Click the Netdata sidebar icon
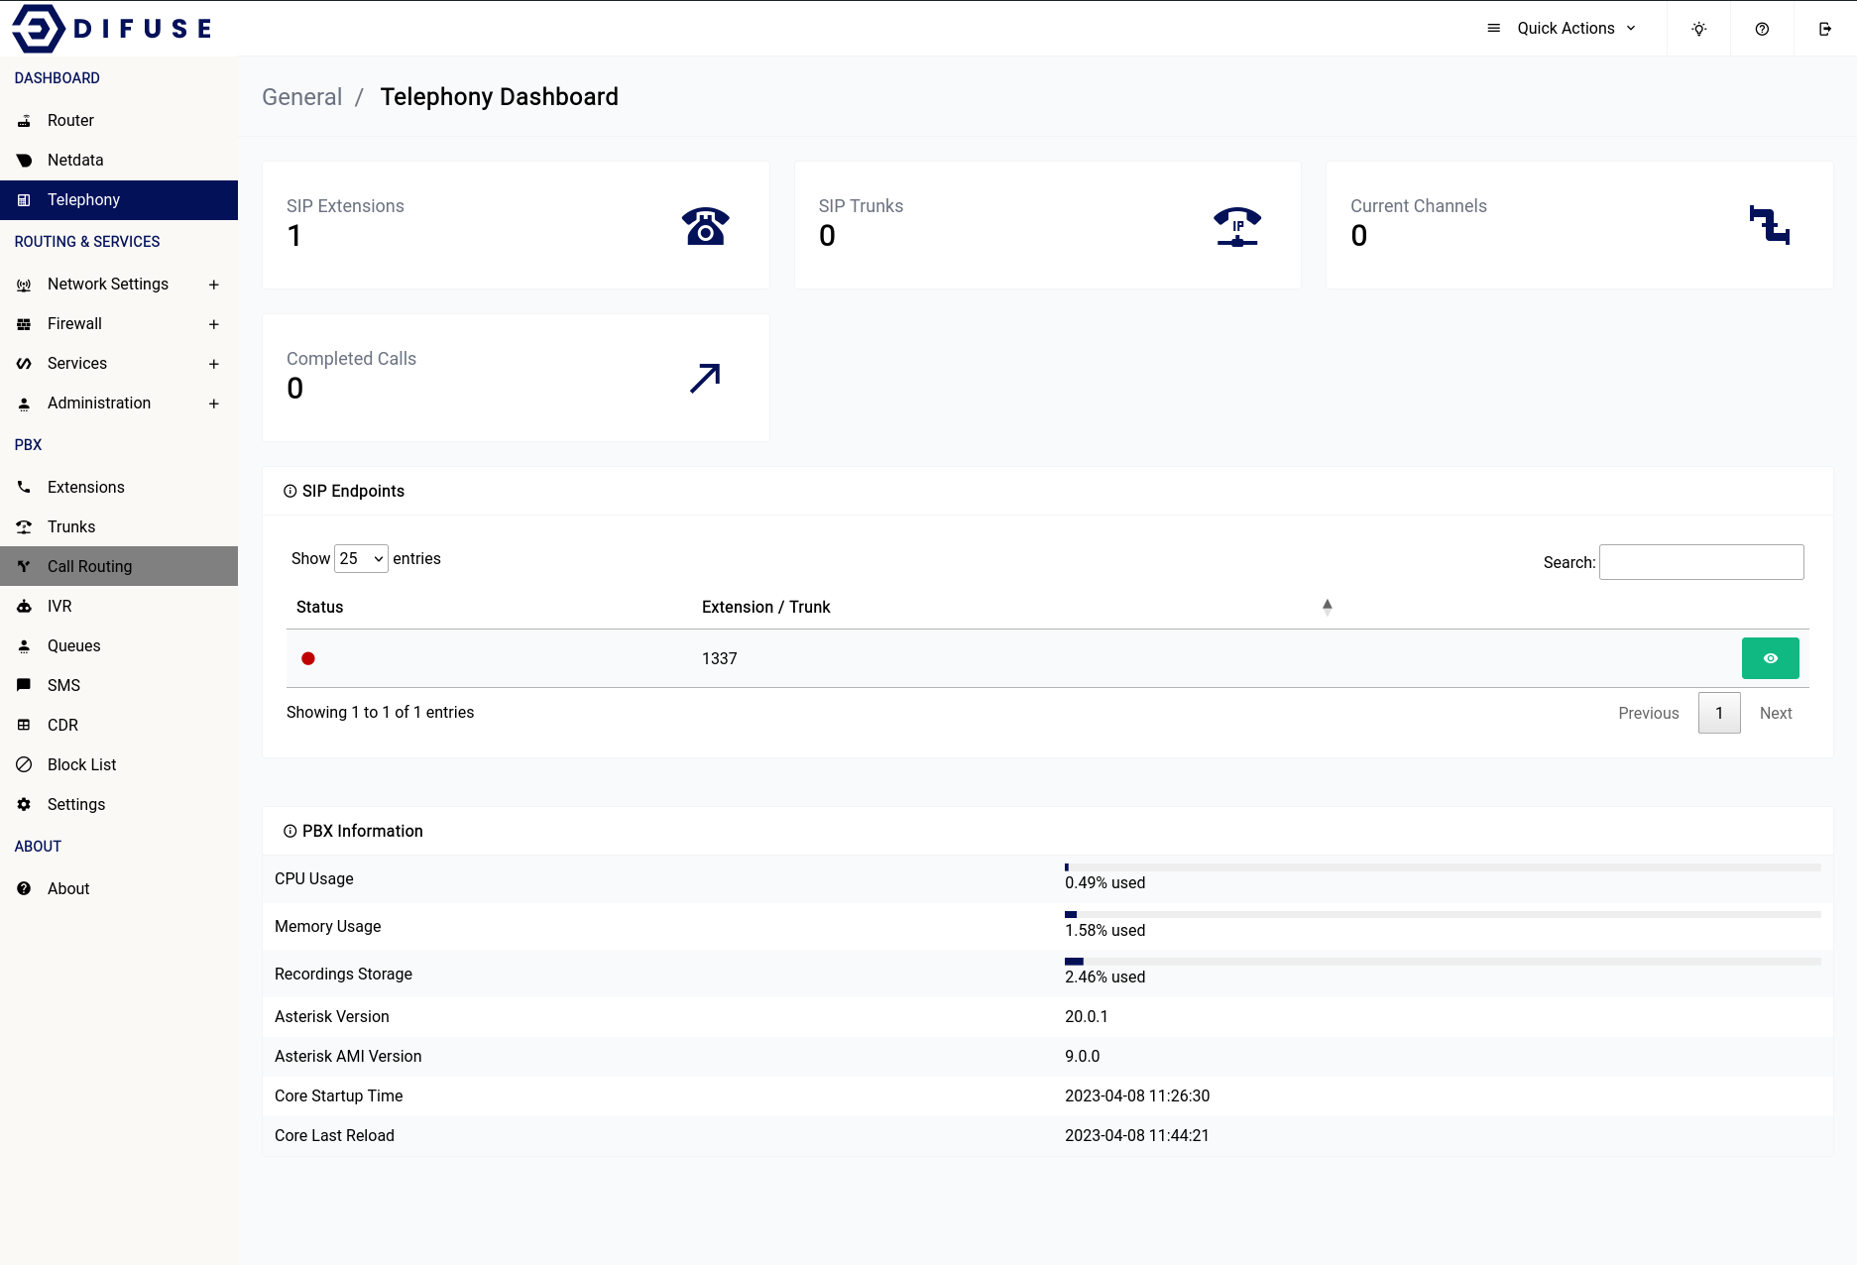Viewport: 1857px width, 1265px height. (24, 161)
